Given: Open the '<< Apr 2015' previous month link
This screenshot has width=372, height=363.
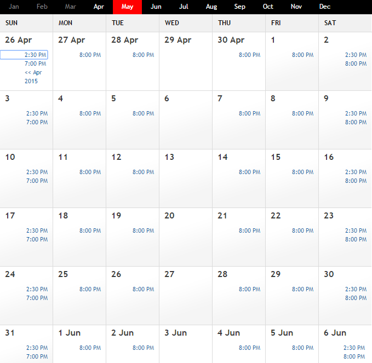Looking at the screenshot, I should click(33, 77).
